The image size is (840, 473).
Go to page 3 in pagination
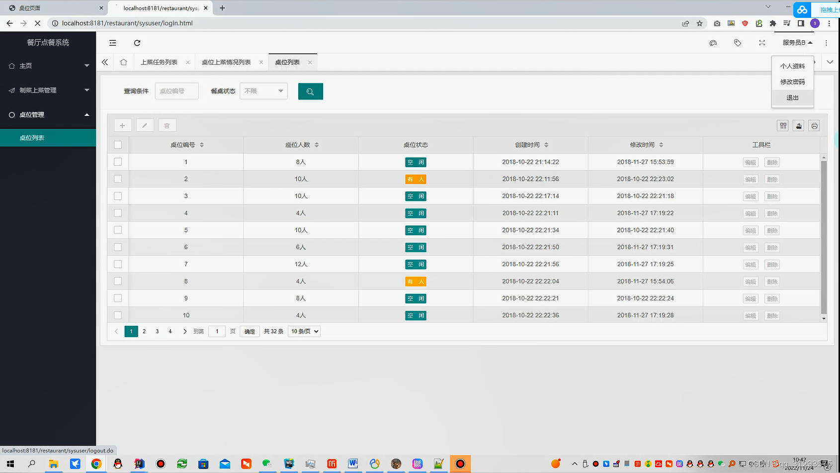(x=157, y=331)
